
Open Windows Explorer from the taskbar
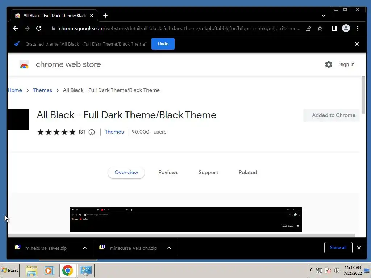click(x=32, y=270)
